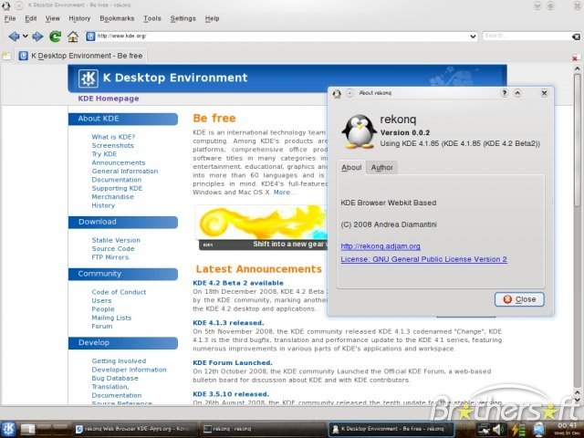Click the Close button in About rekonq

pos(520,299)
